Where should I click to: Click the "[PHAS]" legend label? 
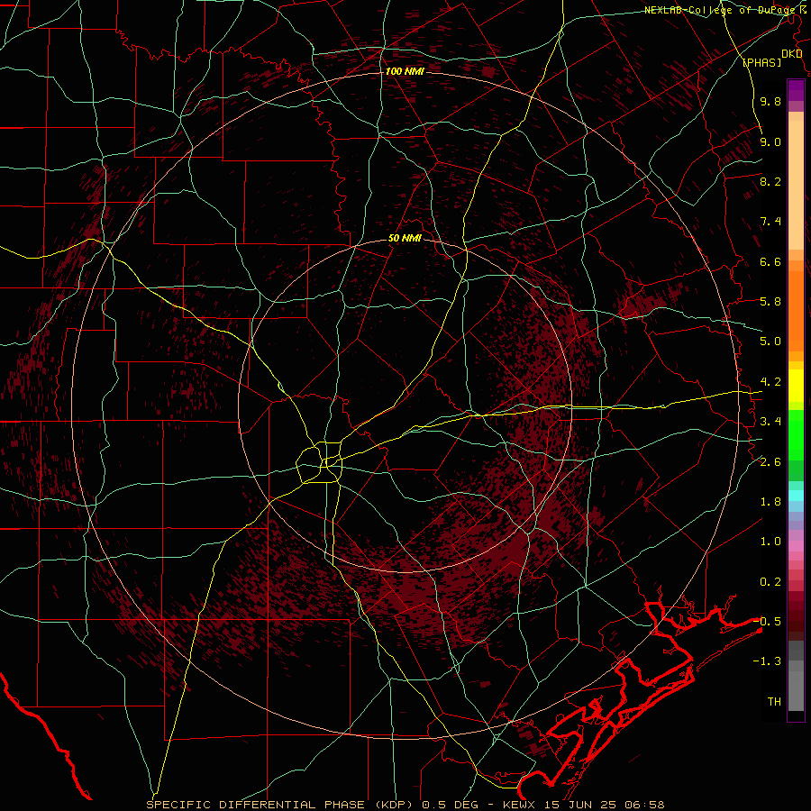761,62
